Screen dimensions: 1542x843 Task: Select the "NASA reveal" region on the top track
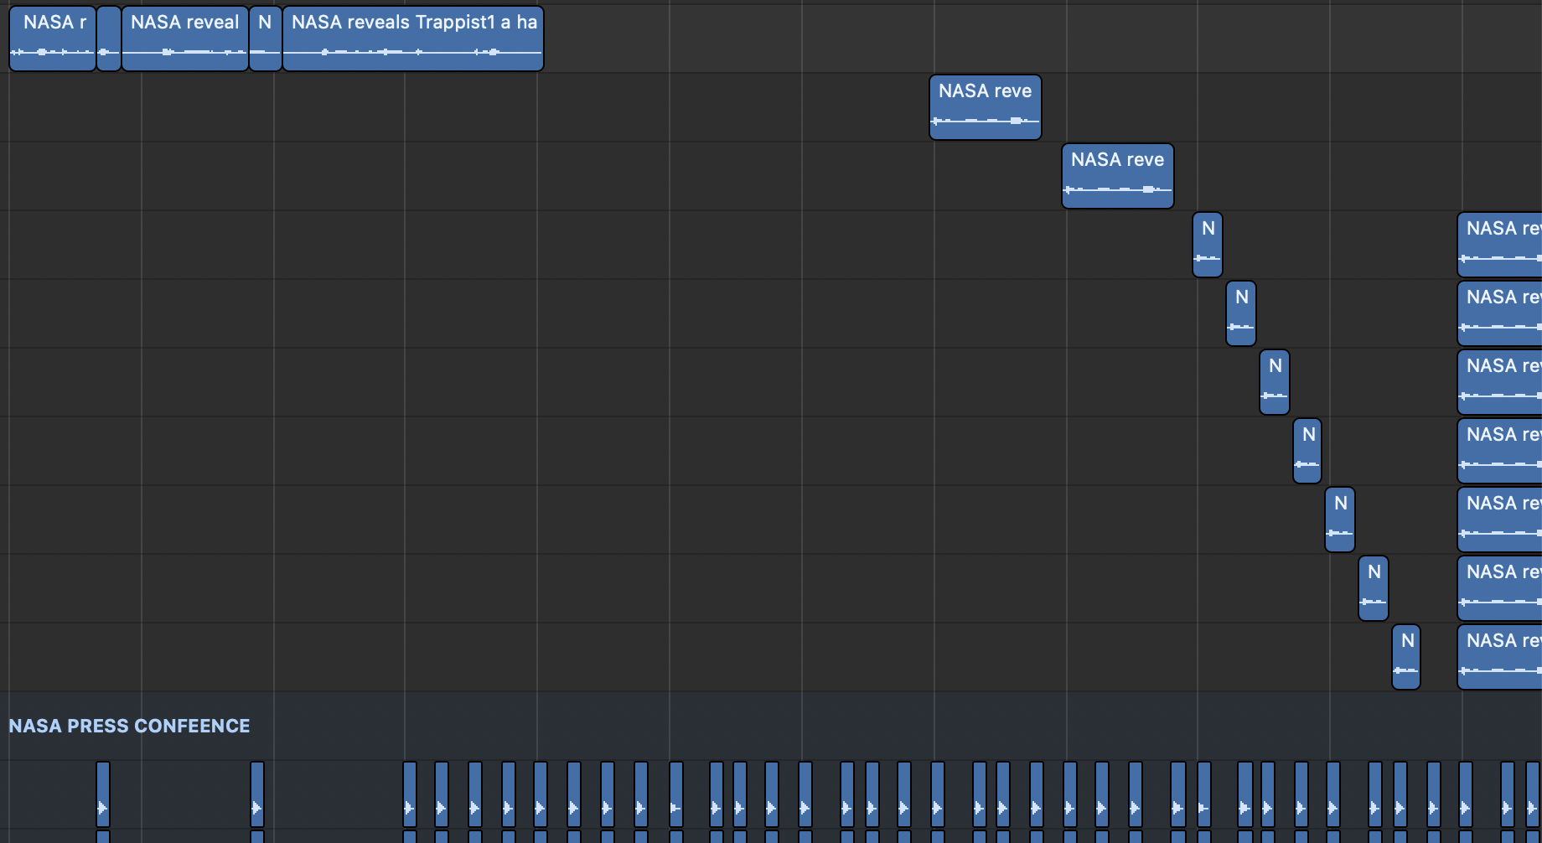184,39
